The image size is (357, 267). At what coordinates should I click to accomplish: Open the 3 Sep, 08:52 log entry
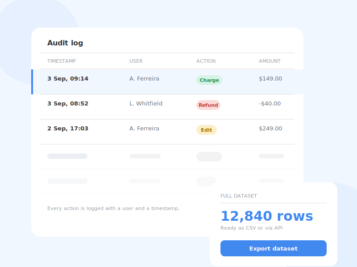[x=167, y=107]
